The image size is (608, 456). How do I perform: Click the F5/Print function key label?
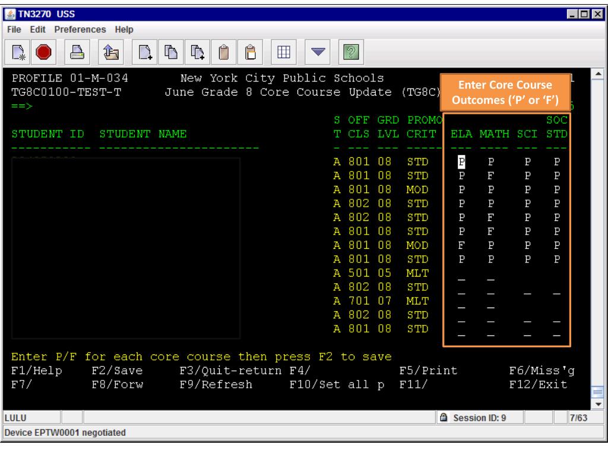tap(429, 370)
